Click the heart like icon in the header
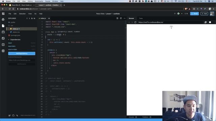This screenshot has width=216, height=121. tap(185, 14)
